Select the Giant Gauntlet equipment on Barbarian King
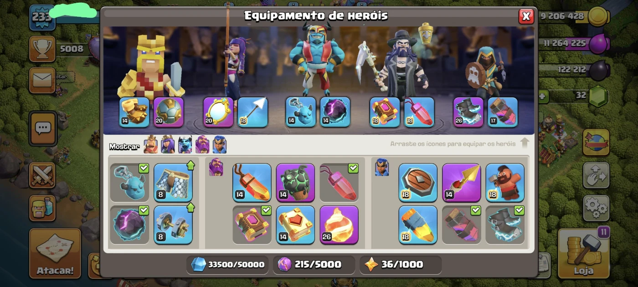This screenshot has width=638, height=287. [134, 112]
